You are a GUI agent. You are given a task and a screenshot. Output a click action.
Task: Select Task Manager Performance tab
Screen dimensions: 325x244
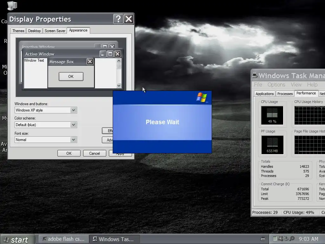click(306, 93)
